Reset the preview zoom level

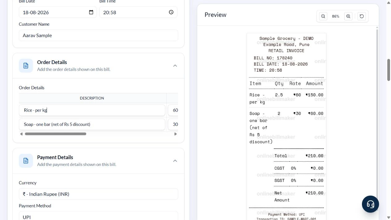point(362,16)
